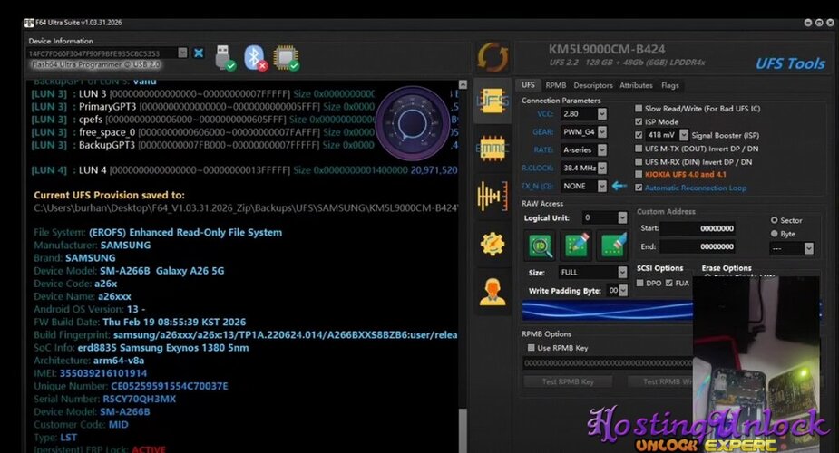Viewport: 839px width, 453px height.
Task: Click the write chip pencil icon
Action: pos(577,246)
